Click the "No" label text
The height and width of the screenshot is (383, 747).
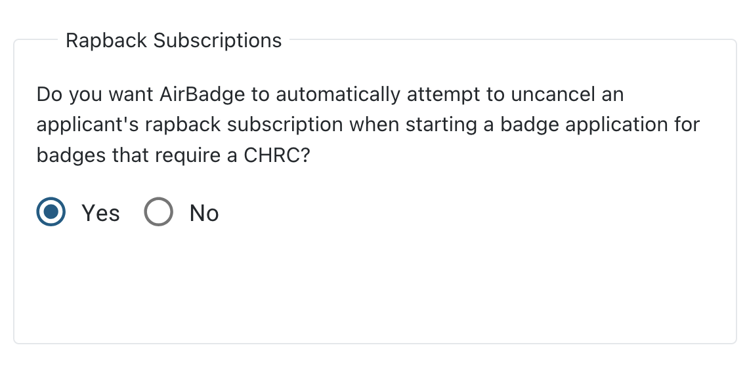pos(204,213)
